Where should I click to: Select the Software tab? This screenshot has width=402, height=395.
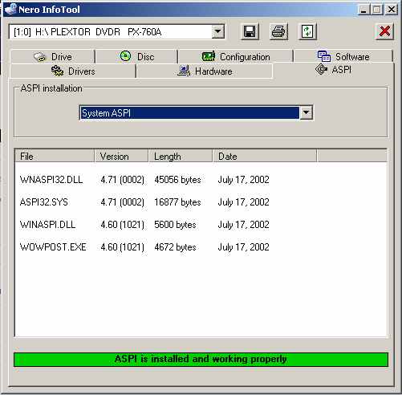[x=343, y=57]
